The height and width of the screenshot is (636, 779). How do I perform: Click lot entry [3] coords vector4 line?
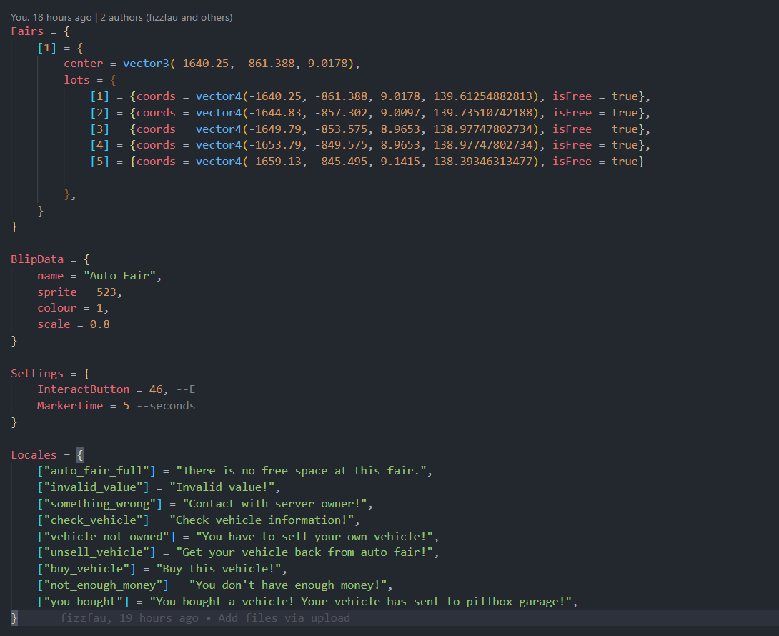pyautogui.click(x=370, y=129)
